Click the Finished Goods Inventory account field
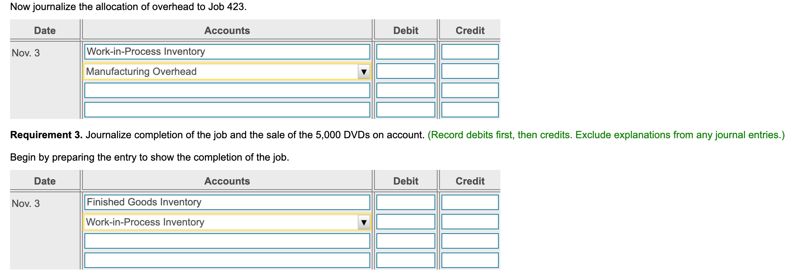Image resolution: width=790 pixels, height=278 pixels. click(227, 202)
